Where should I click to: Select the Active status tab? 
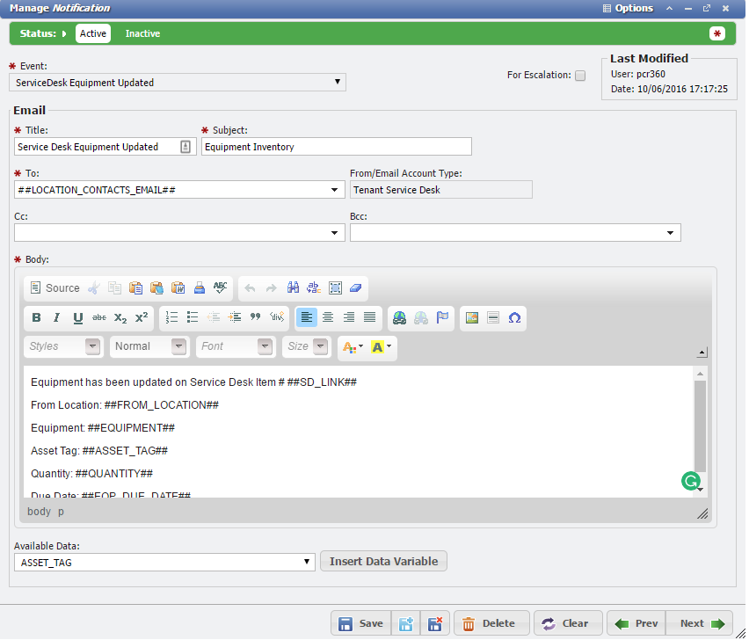pyautogui.click(x=92, y=33)
